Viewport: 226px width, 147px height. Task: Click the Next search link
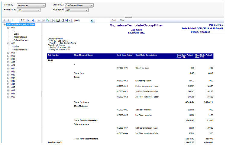point(122,21)
